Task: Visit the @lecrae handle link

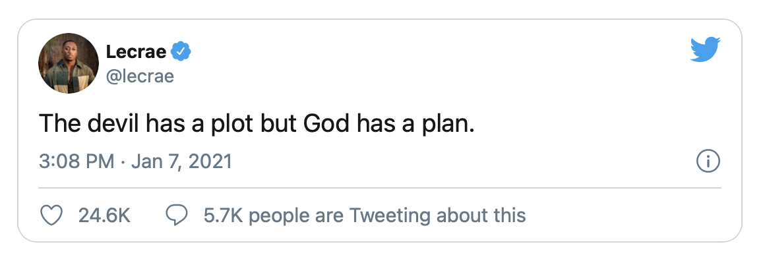Action: coord(140,76)
